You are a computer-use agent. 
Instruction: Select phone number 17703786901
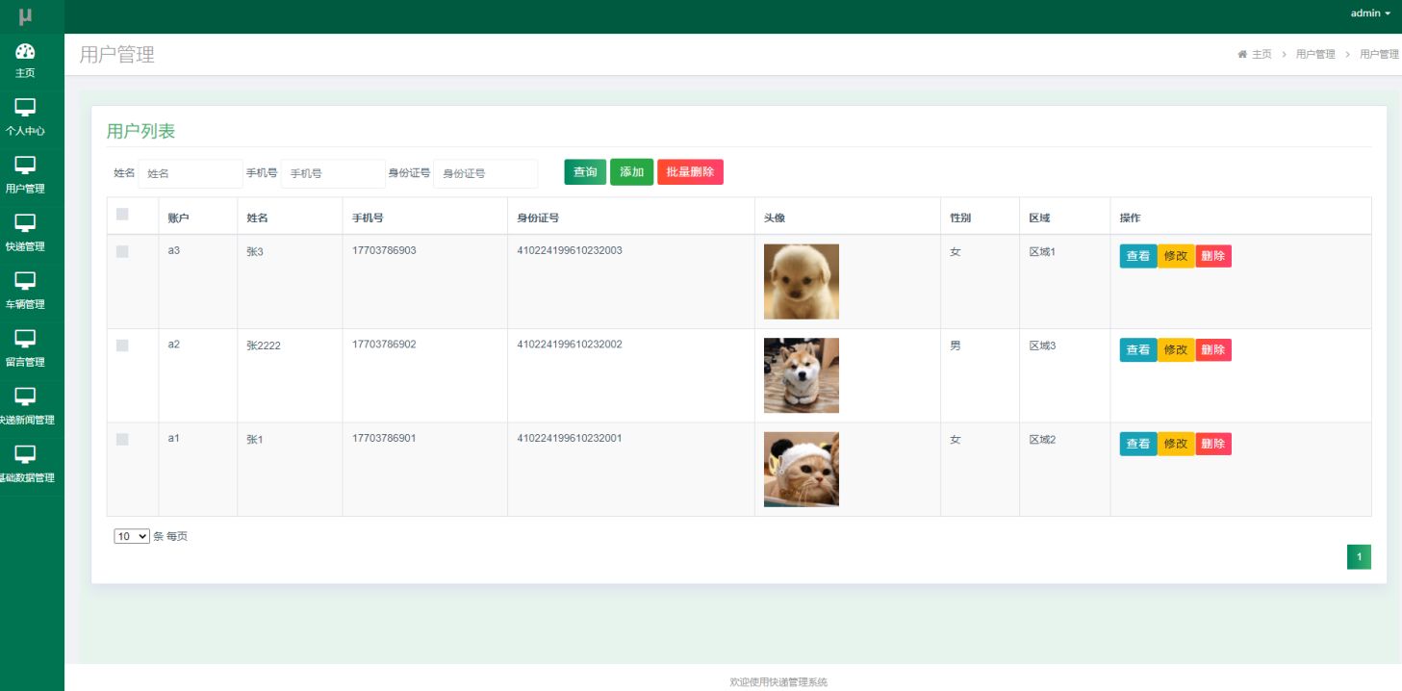384,439
